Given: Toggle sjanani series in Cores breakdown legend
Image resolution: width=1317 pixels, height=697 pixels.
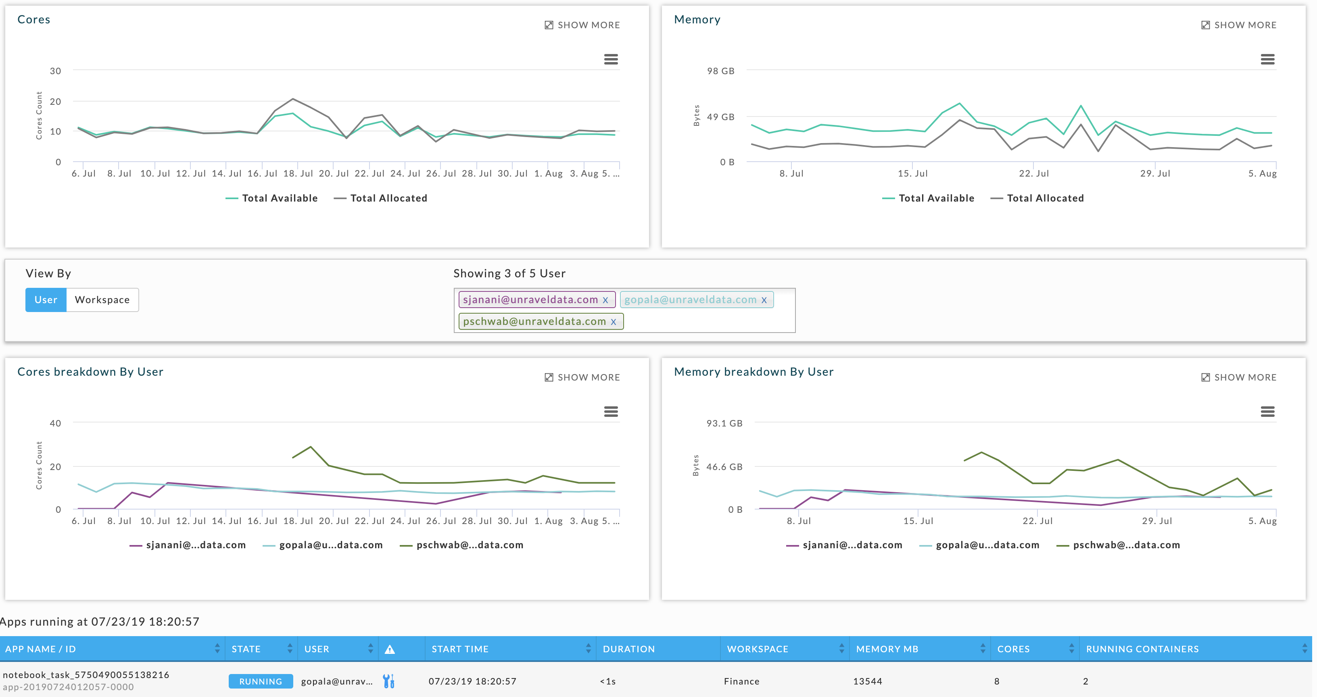Looking at the screenshot, I should tap(188, 545).
